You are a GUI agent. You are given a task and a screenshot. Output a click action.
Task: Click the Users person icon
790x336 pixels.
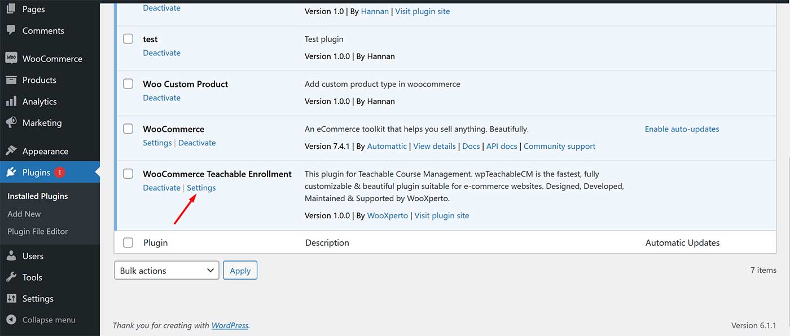tap(11, 256)
